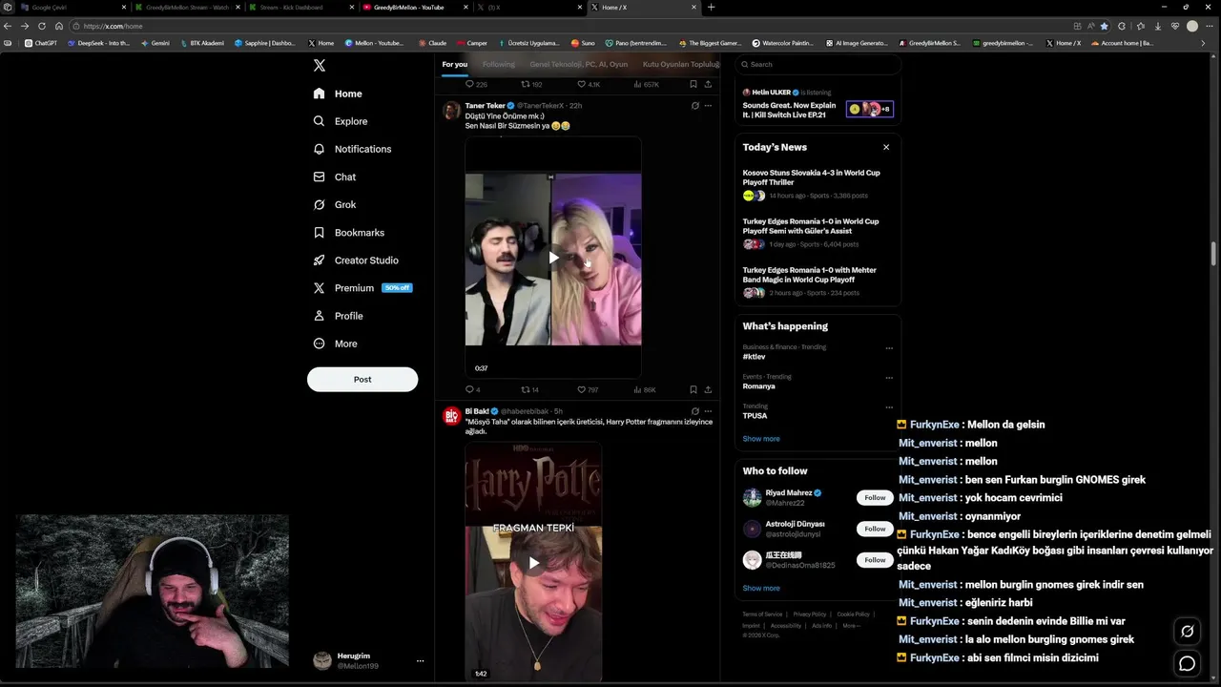
Task: Play the Harry Potter fragman tepki video
Action: 533,562
